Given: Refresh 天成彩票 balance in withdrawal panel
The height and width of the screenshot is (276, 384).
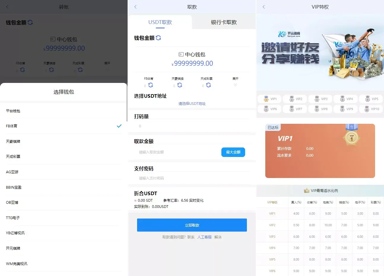Looking at the screenshot, I should click(208, 85).
